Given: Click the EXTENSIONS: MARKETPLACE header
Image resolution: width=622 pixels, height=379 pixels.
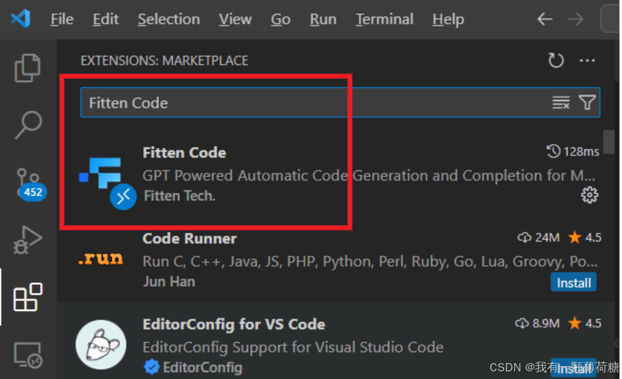Looking at the screenshot, I should point(164,60).
